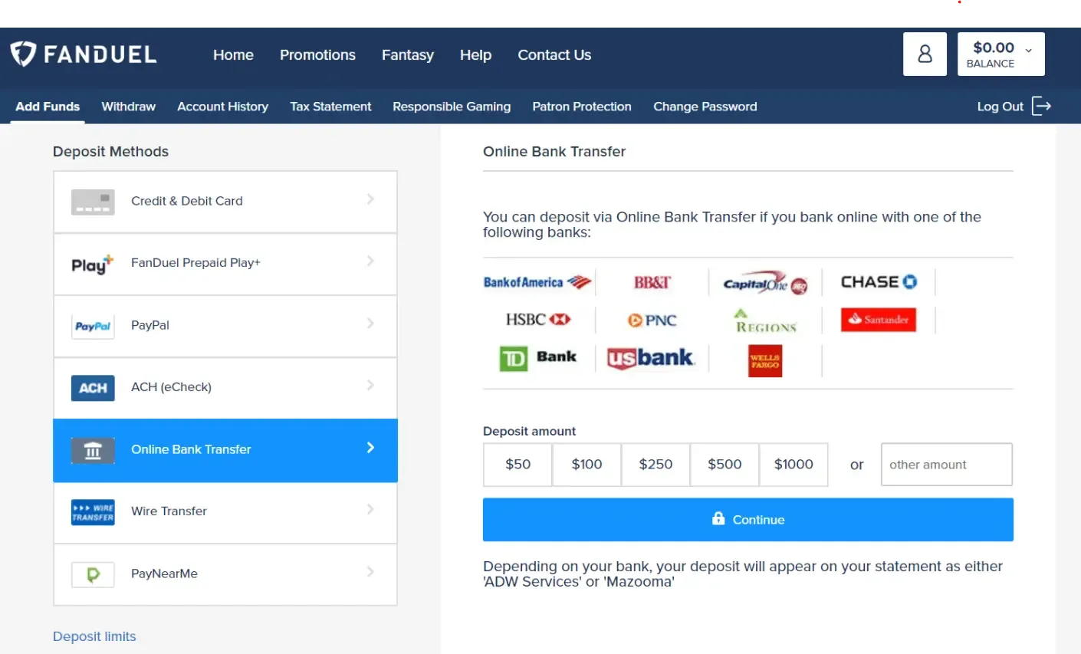The width and height of the screenshot is (1081, 654).
Task: Click the PayNearMe logo icon
Action: (93, 574)
